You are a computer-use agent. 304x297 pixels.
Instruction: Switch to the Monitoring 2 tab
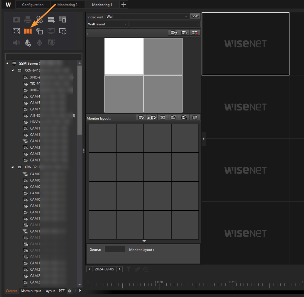(67, 5)
